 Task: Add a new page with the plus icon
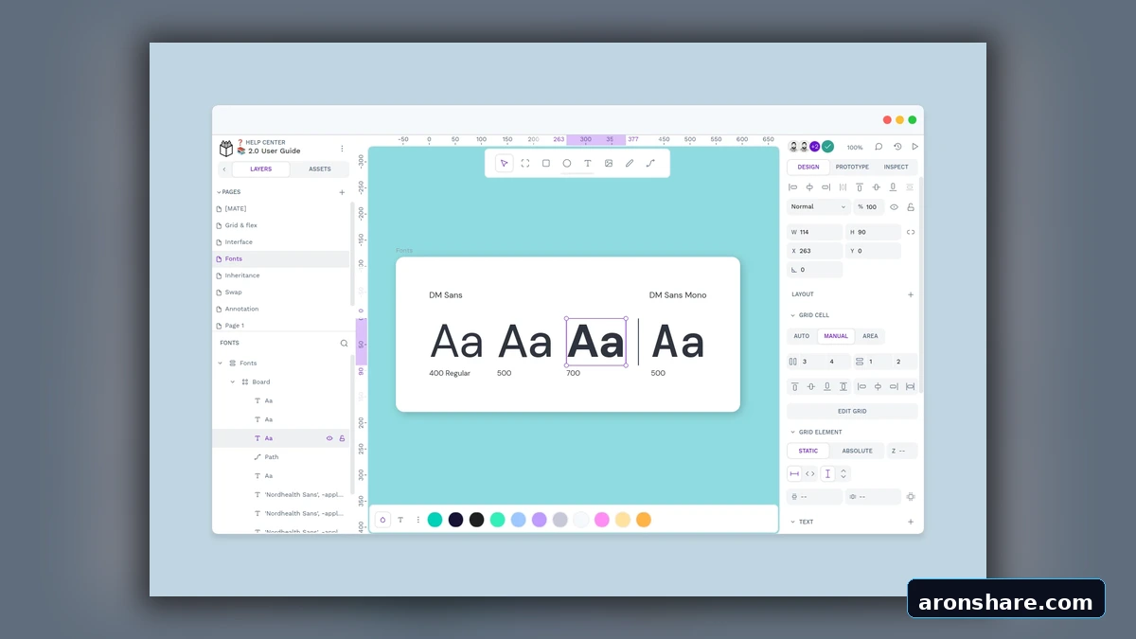[342, 192]
